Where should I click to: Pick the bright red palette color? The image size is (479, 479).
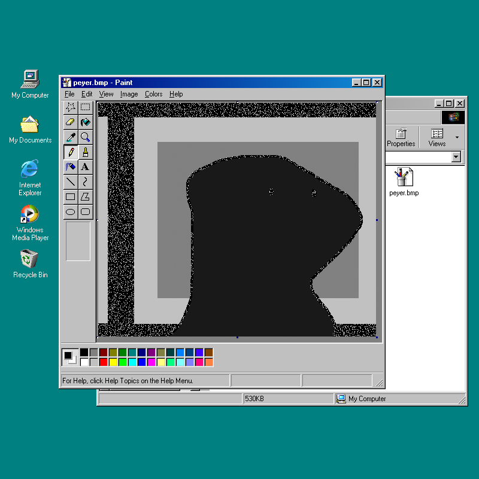[x=104, y=362]
